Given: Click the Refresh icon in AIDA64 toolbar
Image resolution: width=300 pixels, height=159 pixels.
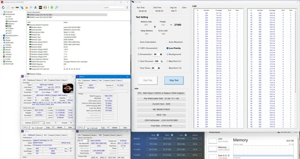Looking at the screenshot, I should tap(3, 7).
